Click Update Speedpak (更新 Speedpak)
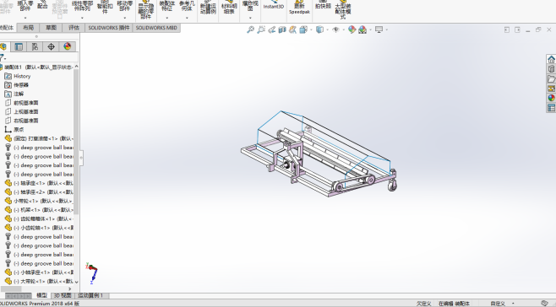The height and width of the screenshot is (307, 556). click(299, 7)
